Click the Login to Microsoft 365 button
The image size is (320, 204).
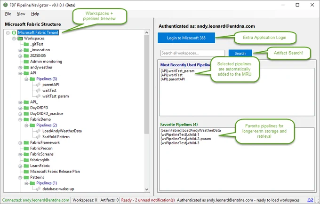point(186,38)
